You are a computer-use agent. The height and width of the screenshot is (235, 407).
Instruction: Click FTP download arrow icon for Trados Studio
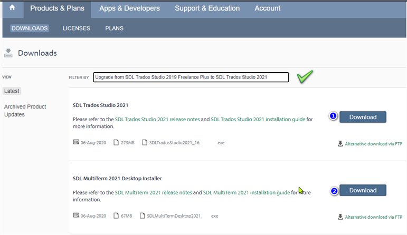[x=340, y=144]
